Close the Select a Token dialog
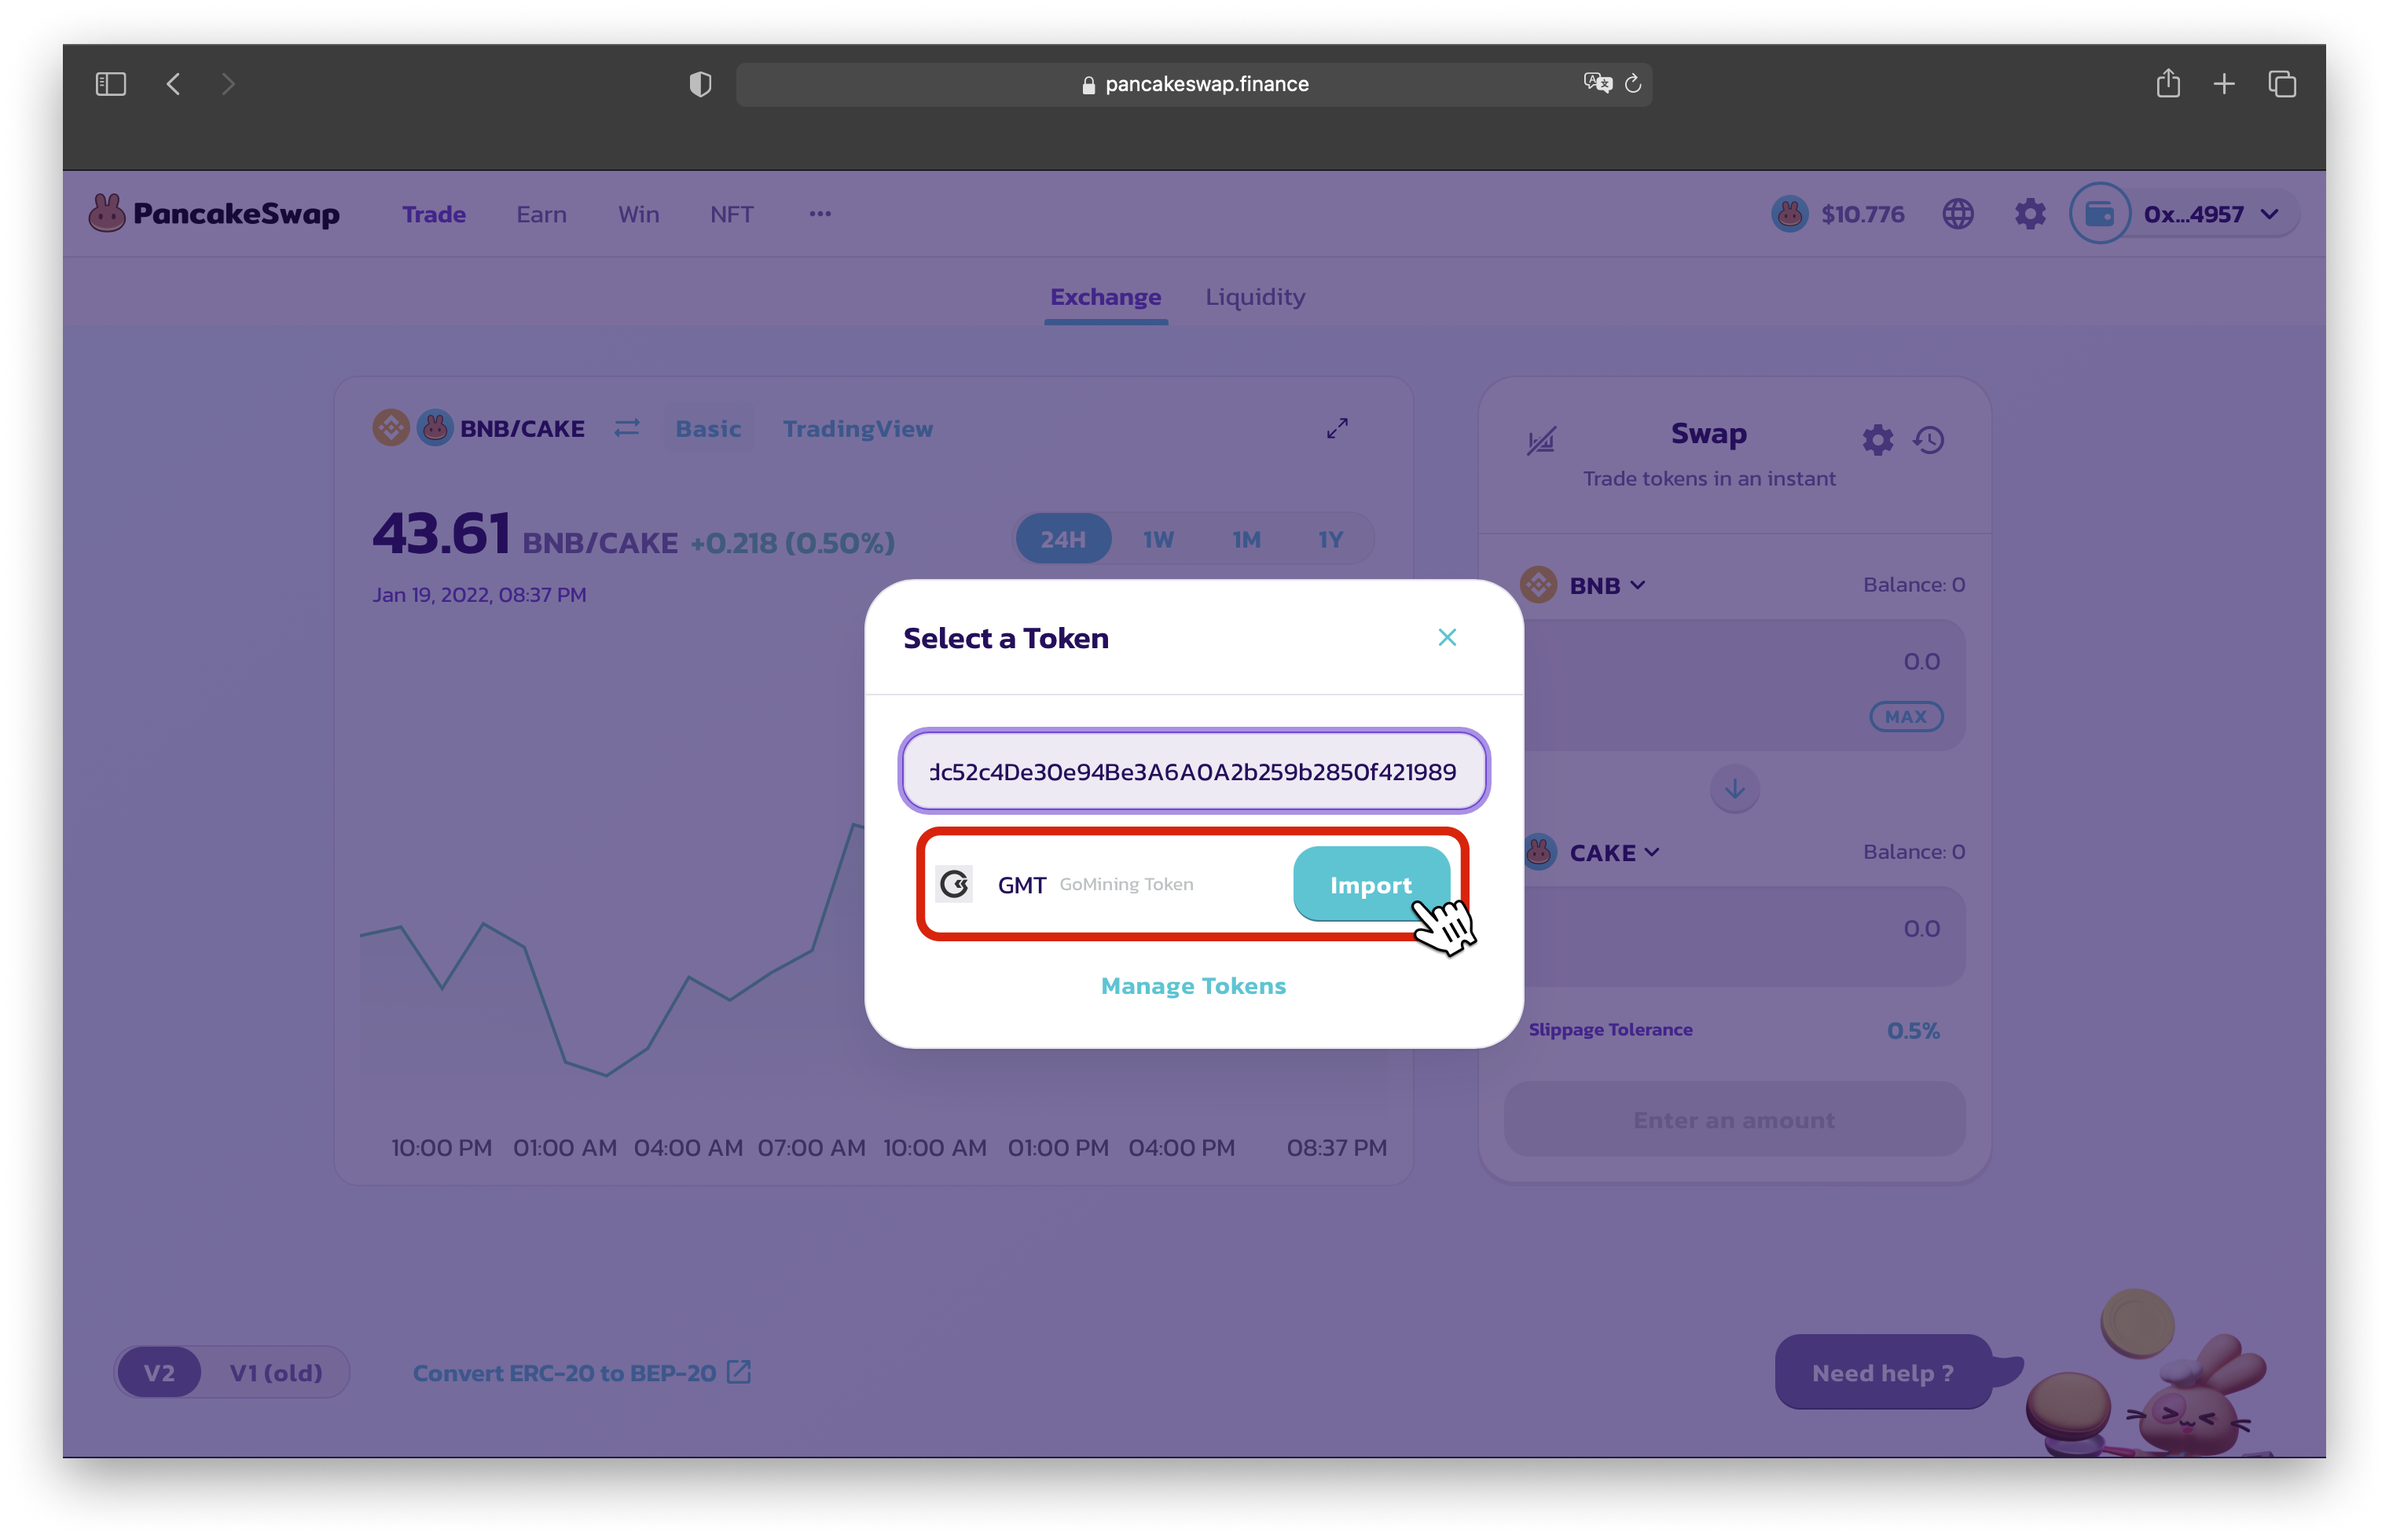 pyautogui.click(x=1447, y=637)
